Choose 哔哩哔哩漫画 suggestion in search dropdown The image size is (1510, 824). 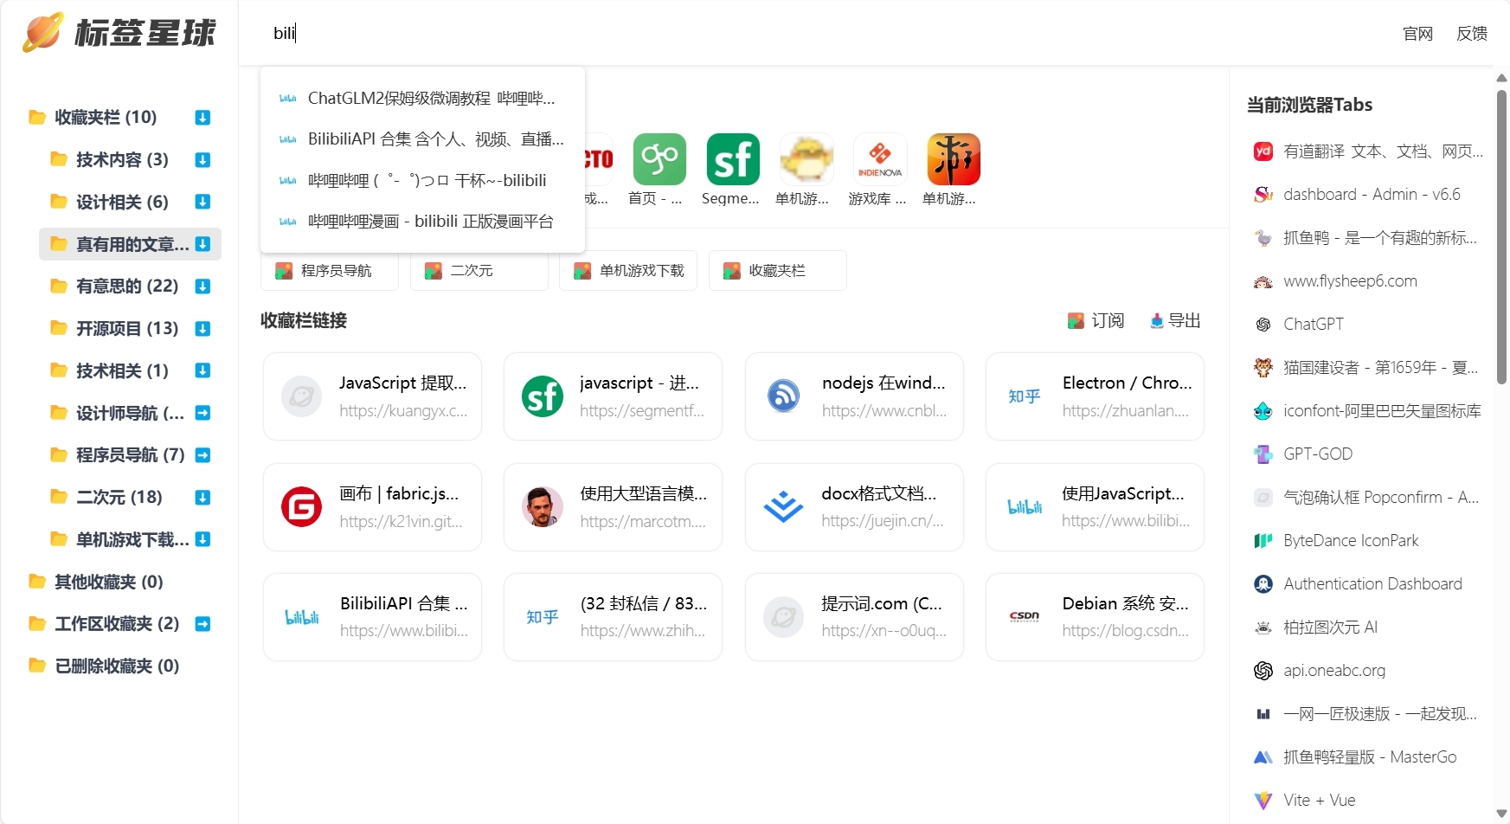pyautogui.click(x=430, y=222)
